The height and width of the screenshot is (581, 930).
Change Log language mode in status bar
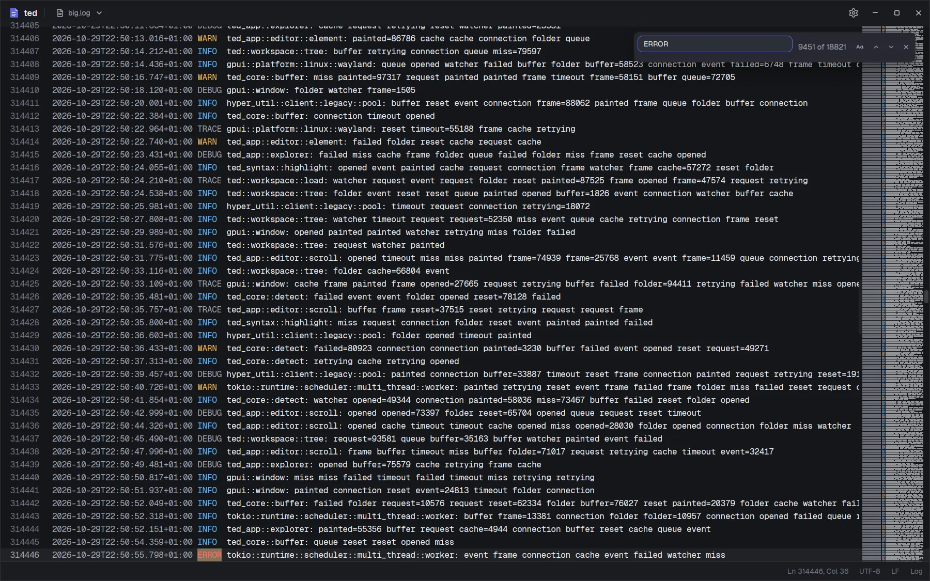(x=916, y=571)
